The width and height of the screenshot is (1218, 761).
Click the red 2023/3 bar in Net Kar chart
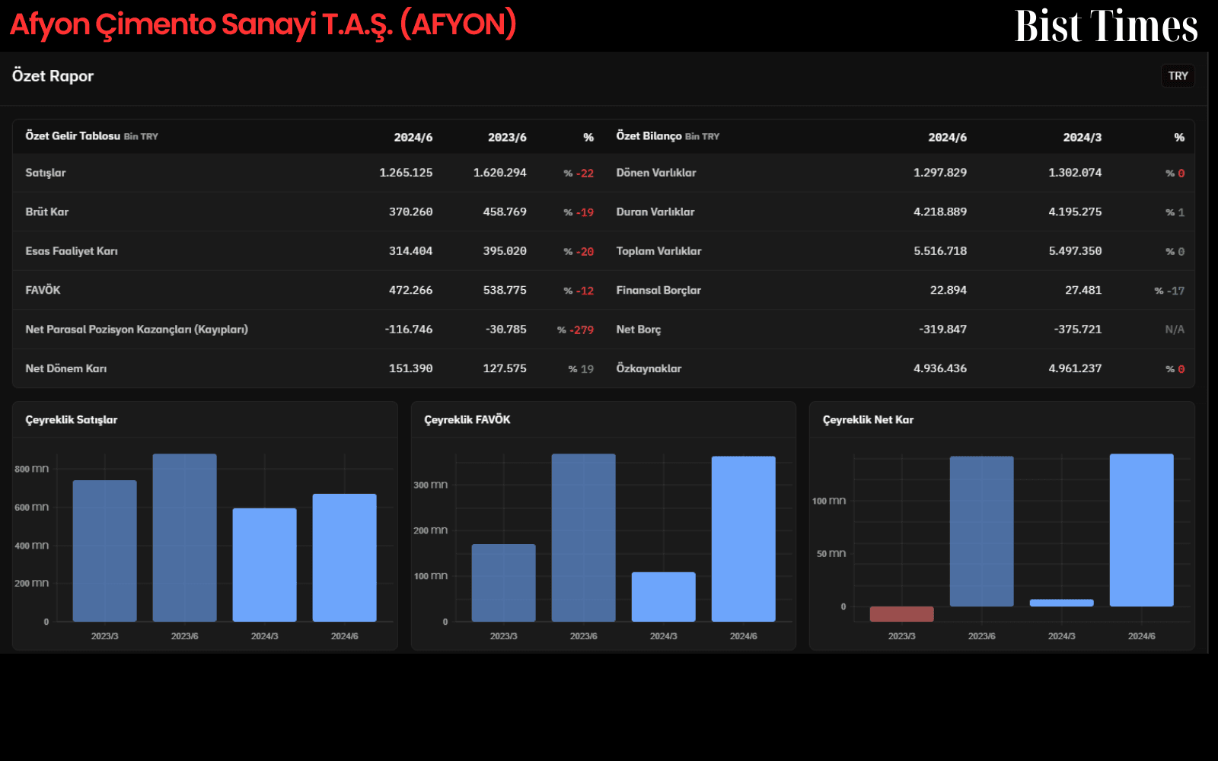901,614
